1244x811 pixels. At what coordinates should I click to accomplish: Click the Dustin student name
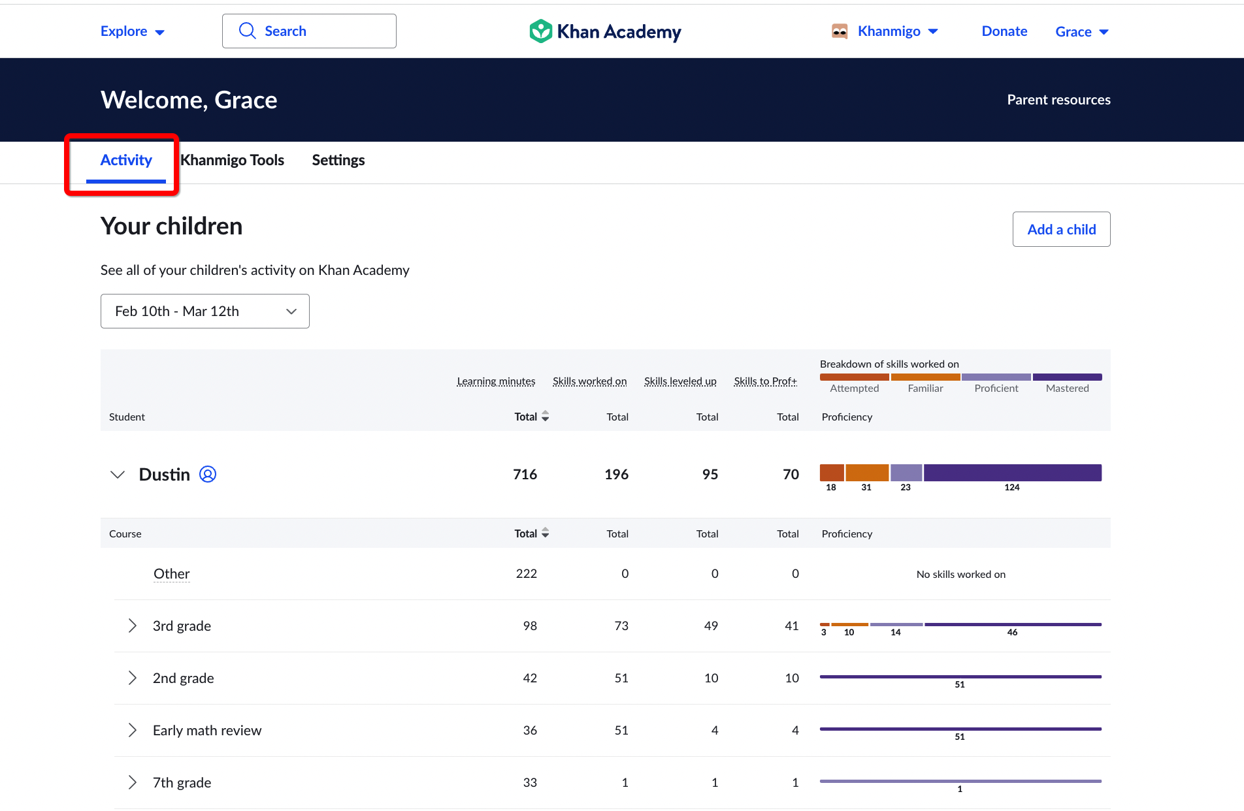click(x=165, y=475)
